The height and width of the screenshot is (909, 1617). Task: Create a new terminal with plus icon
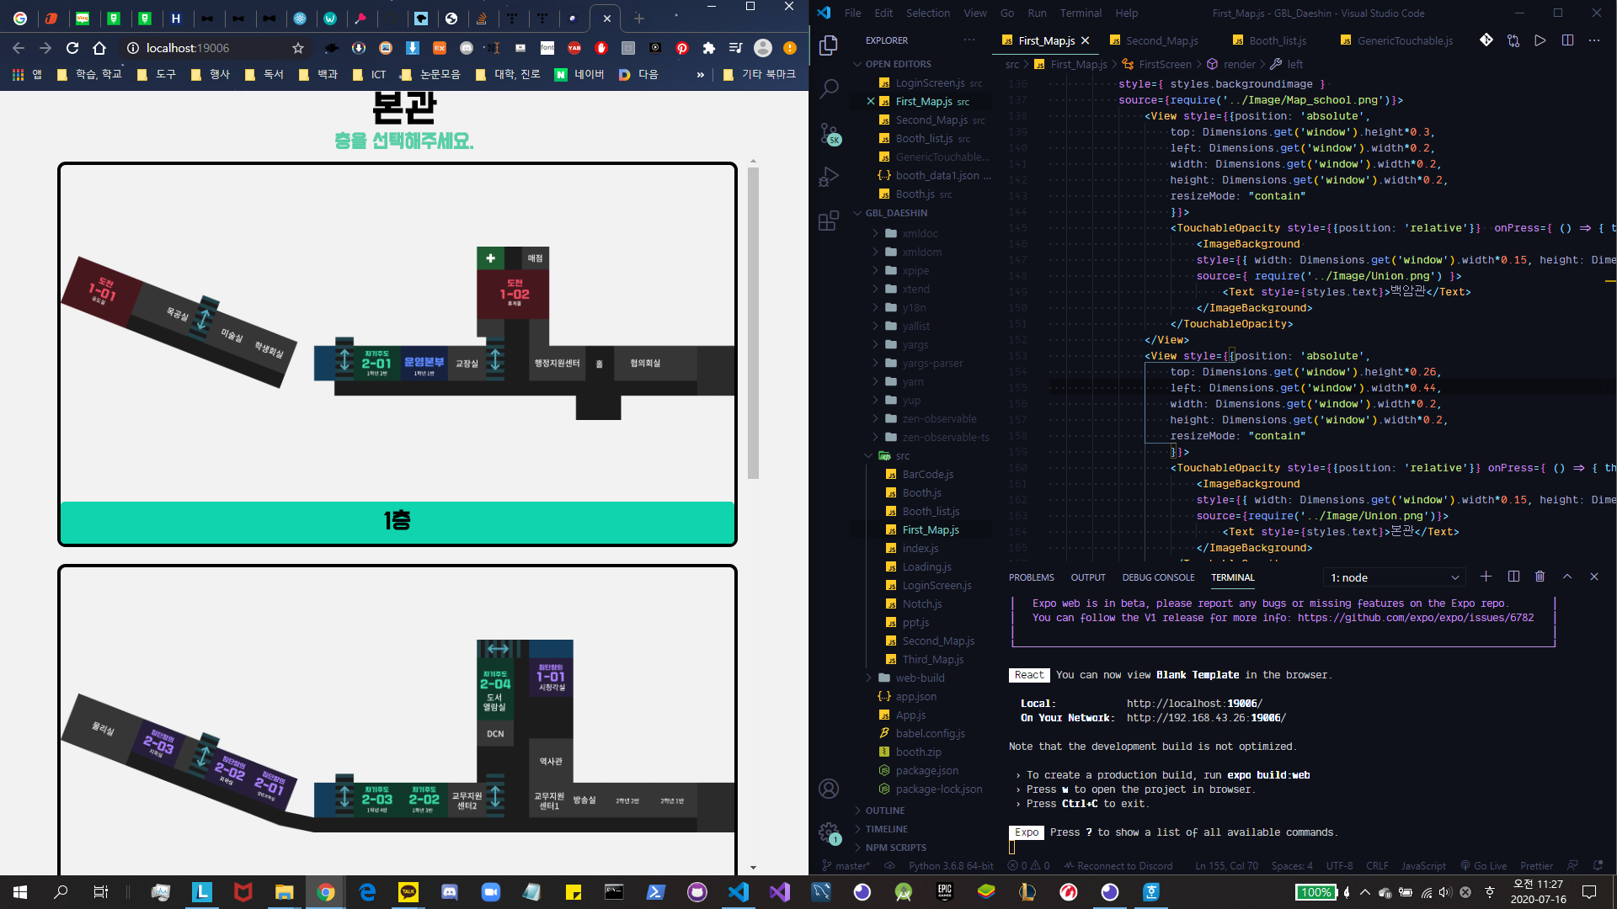click(1486, 577)
